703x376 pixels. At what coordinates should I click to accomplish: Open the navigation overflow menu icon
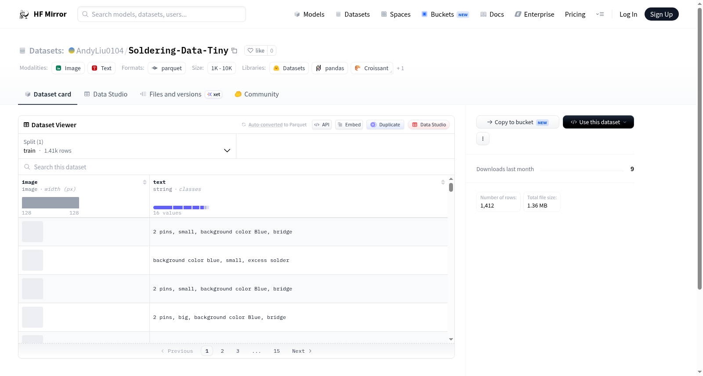tap(600, 14)
